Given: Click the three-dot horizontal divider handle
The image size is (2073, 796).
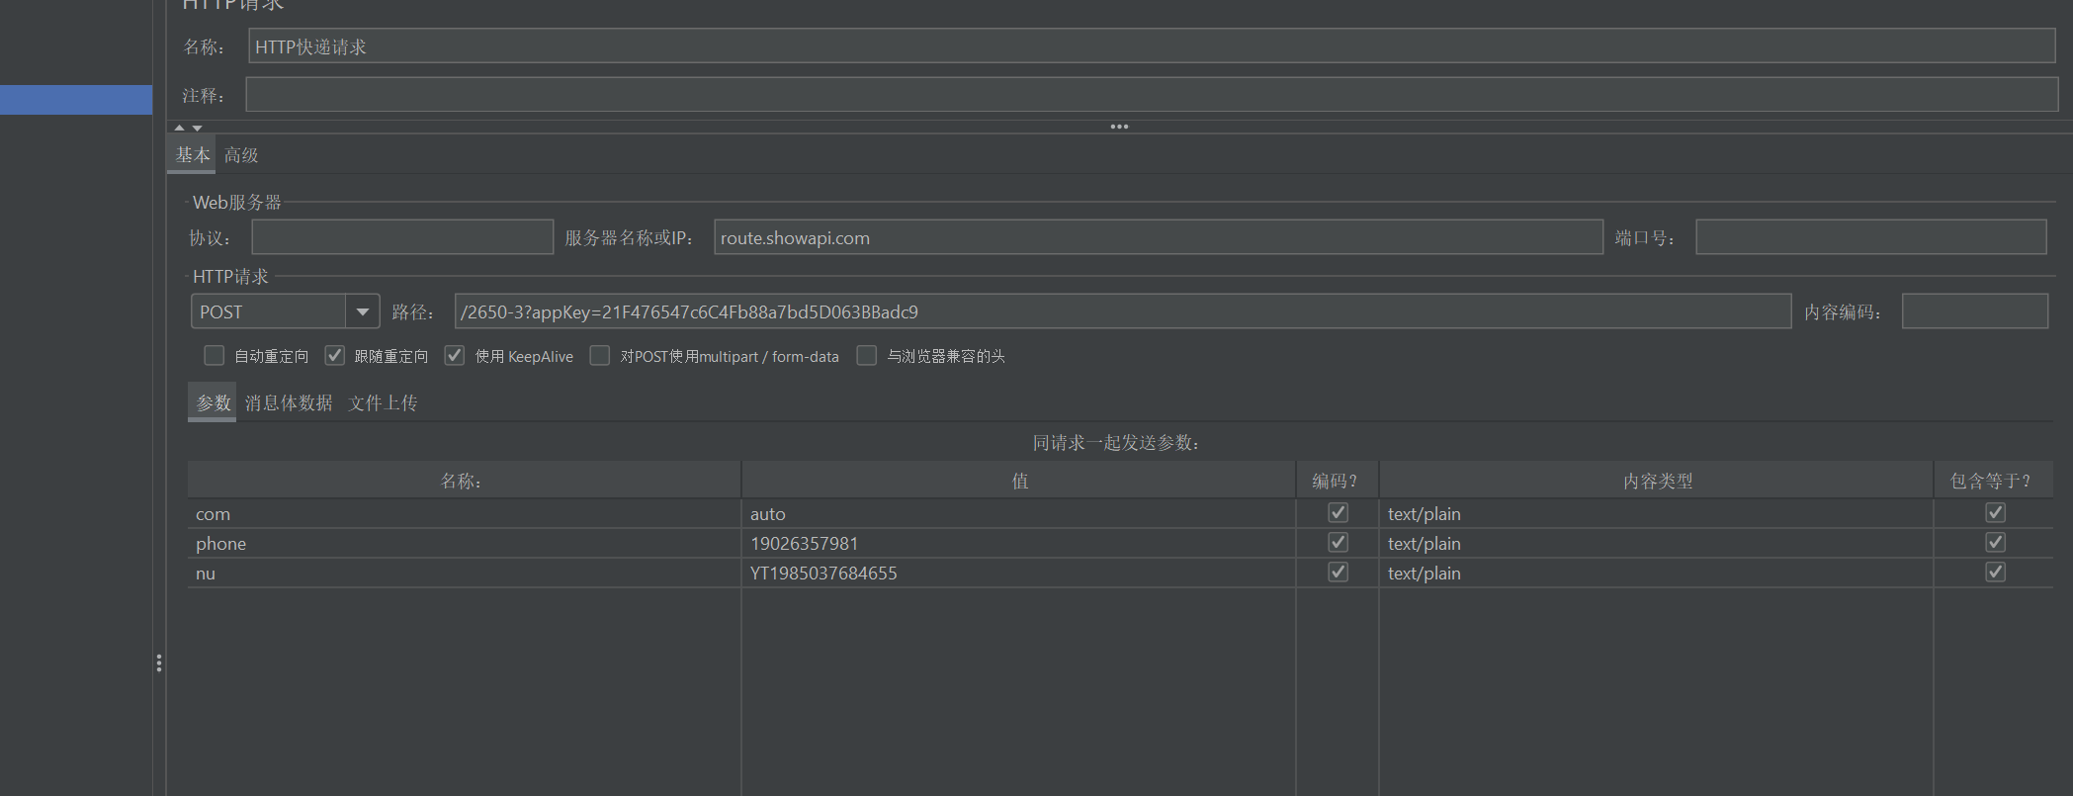Looking at the screenshot, I should pos(1119,127).
